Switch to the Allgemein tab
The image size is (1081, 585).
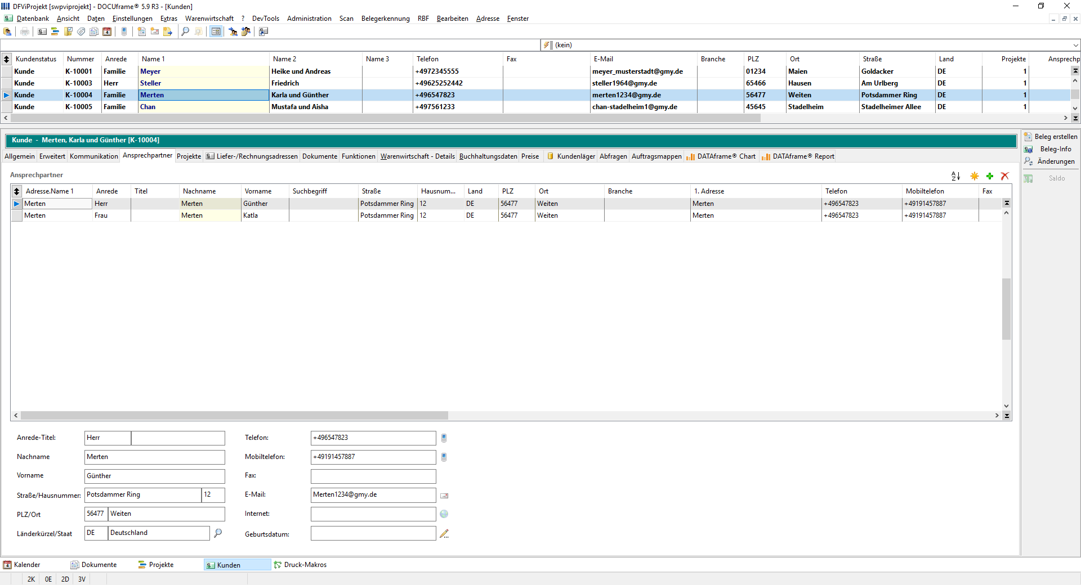click(x=20, y=156)
